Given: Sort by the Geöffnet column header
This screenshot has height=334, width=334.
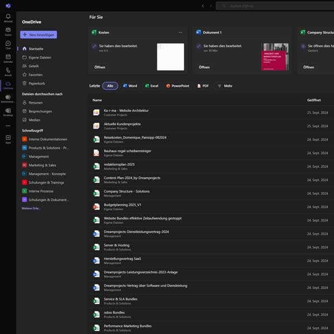Looking at the screenshot, I should 314,100.
